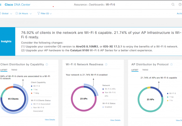Click the 11ac legend color dot in Client Capability
182x126 pixels.
pyautogui.click(x=32, y=90)
